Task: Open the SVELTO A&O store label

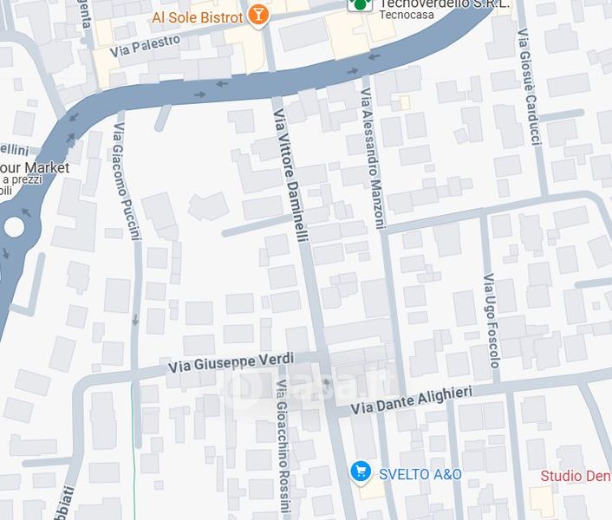Action: pyautogui.click(x=420, y=474)
